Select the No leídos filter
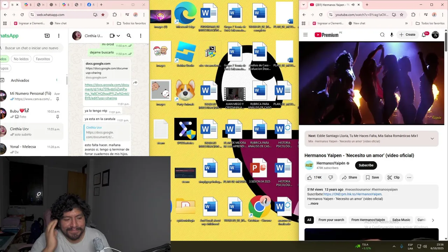This screenshot has width=448, height=252. point(21,59)
